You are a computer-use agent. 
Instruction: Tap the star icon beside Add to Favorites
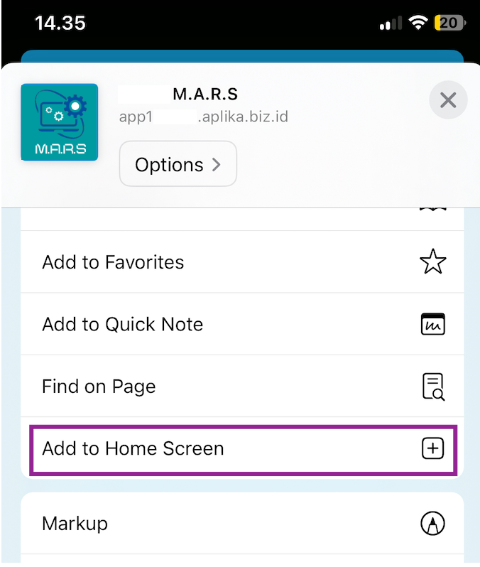432,262
